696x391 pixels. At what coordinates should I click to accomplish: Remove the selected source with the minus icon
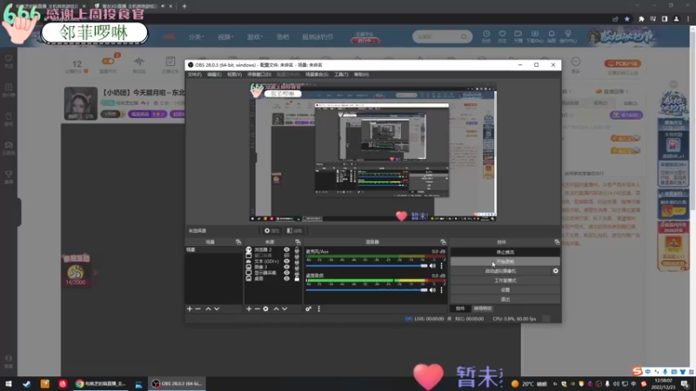(257, 308)
